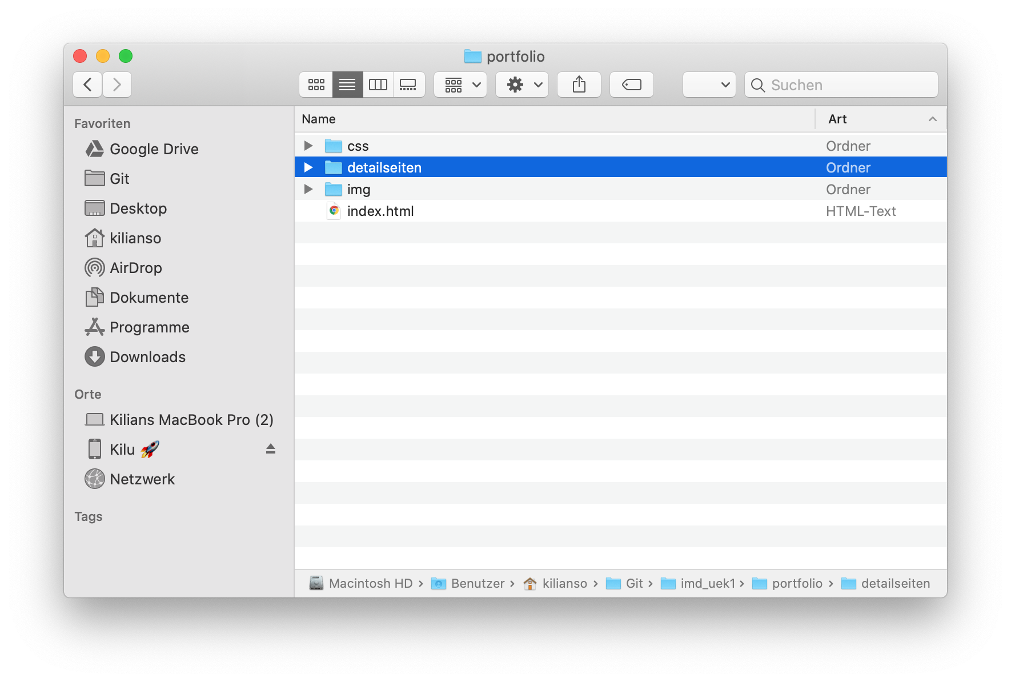Viewport: 1011px width, 682px height.
Task: Click the Tags button in the toolbar
Action: click(631, 85)
